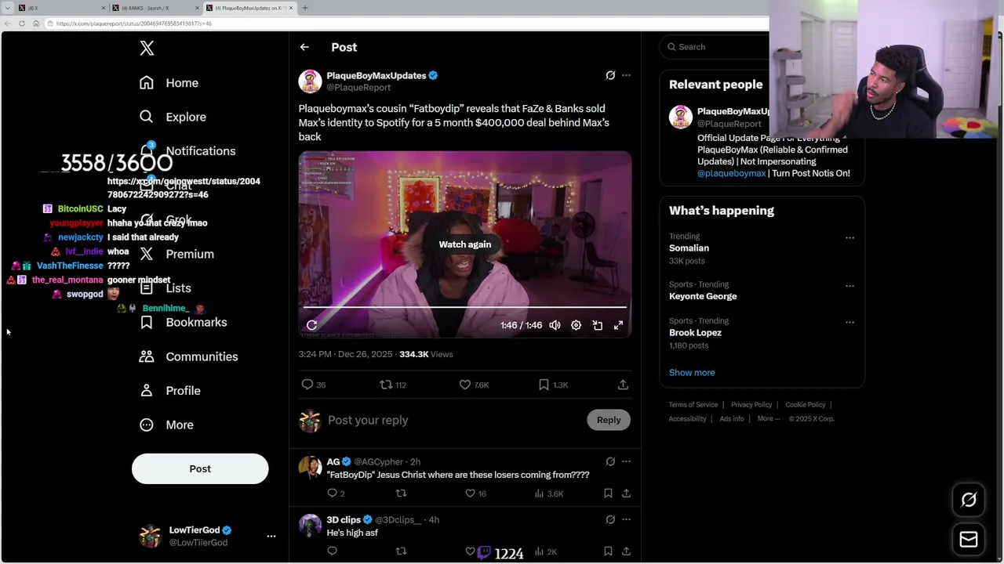Image resolution: width=1004 pixels, height=564 pixels.
Task: Bookmark 3D clips comment
Action: 608,551
